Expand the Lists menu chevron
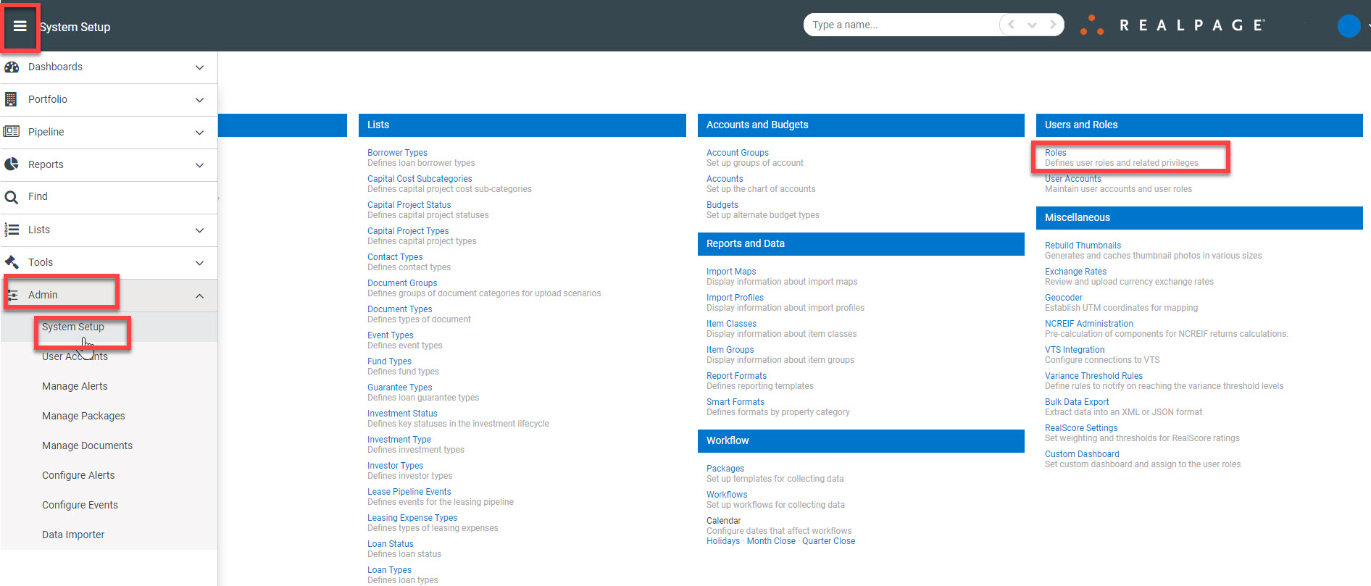This screenshot has width=1371, height=586. [199, 230]
